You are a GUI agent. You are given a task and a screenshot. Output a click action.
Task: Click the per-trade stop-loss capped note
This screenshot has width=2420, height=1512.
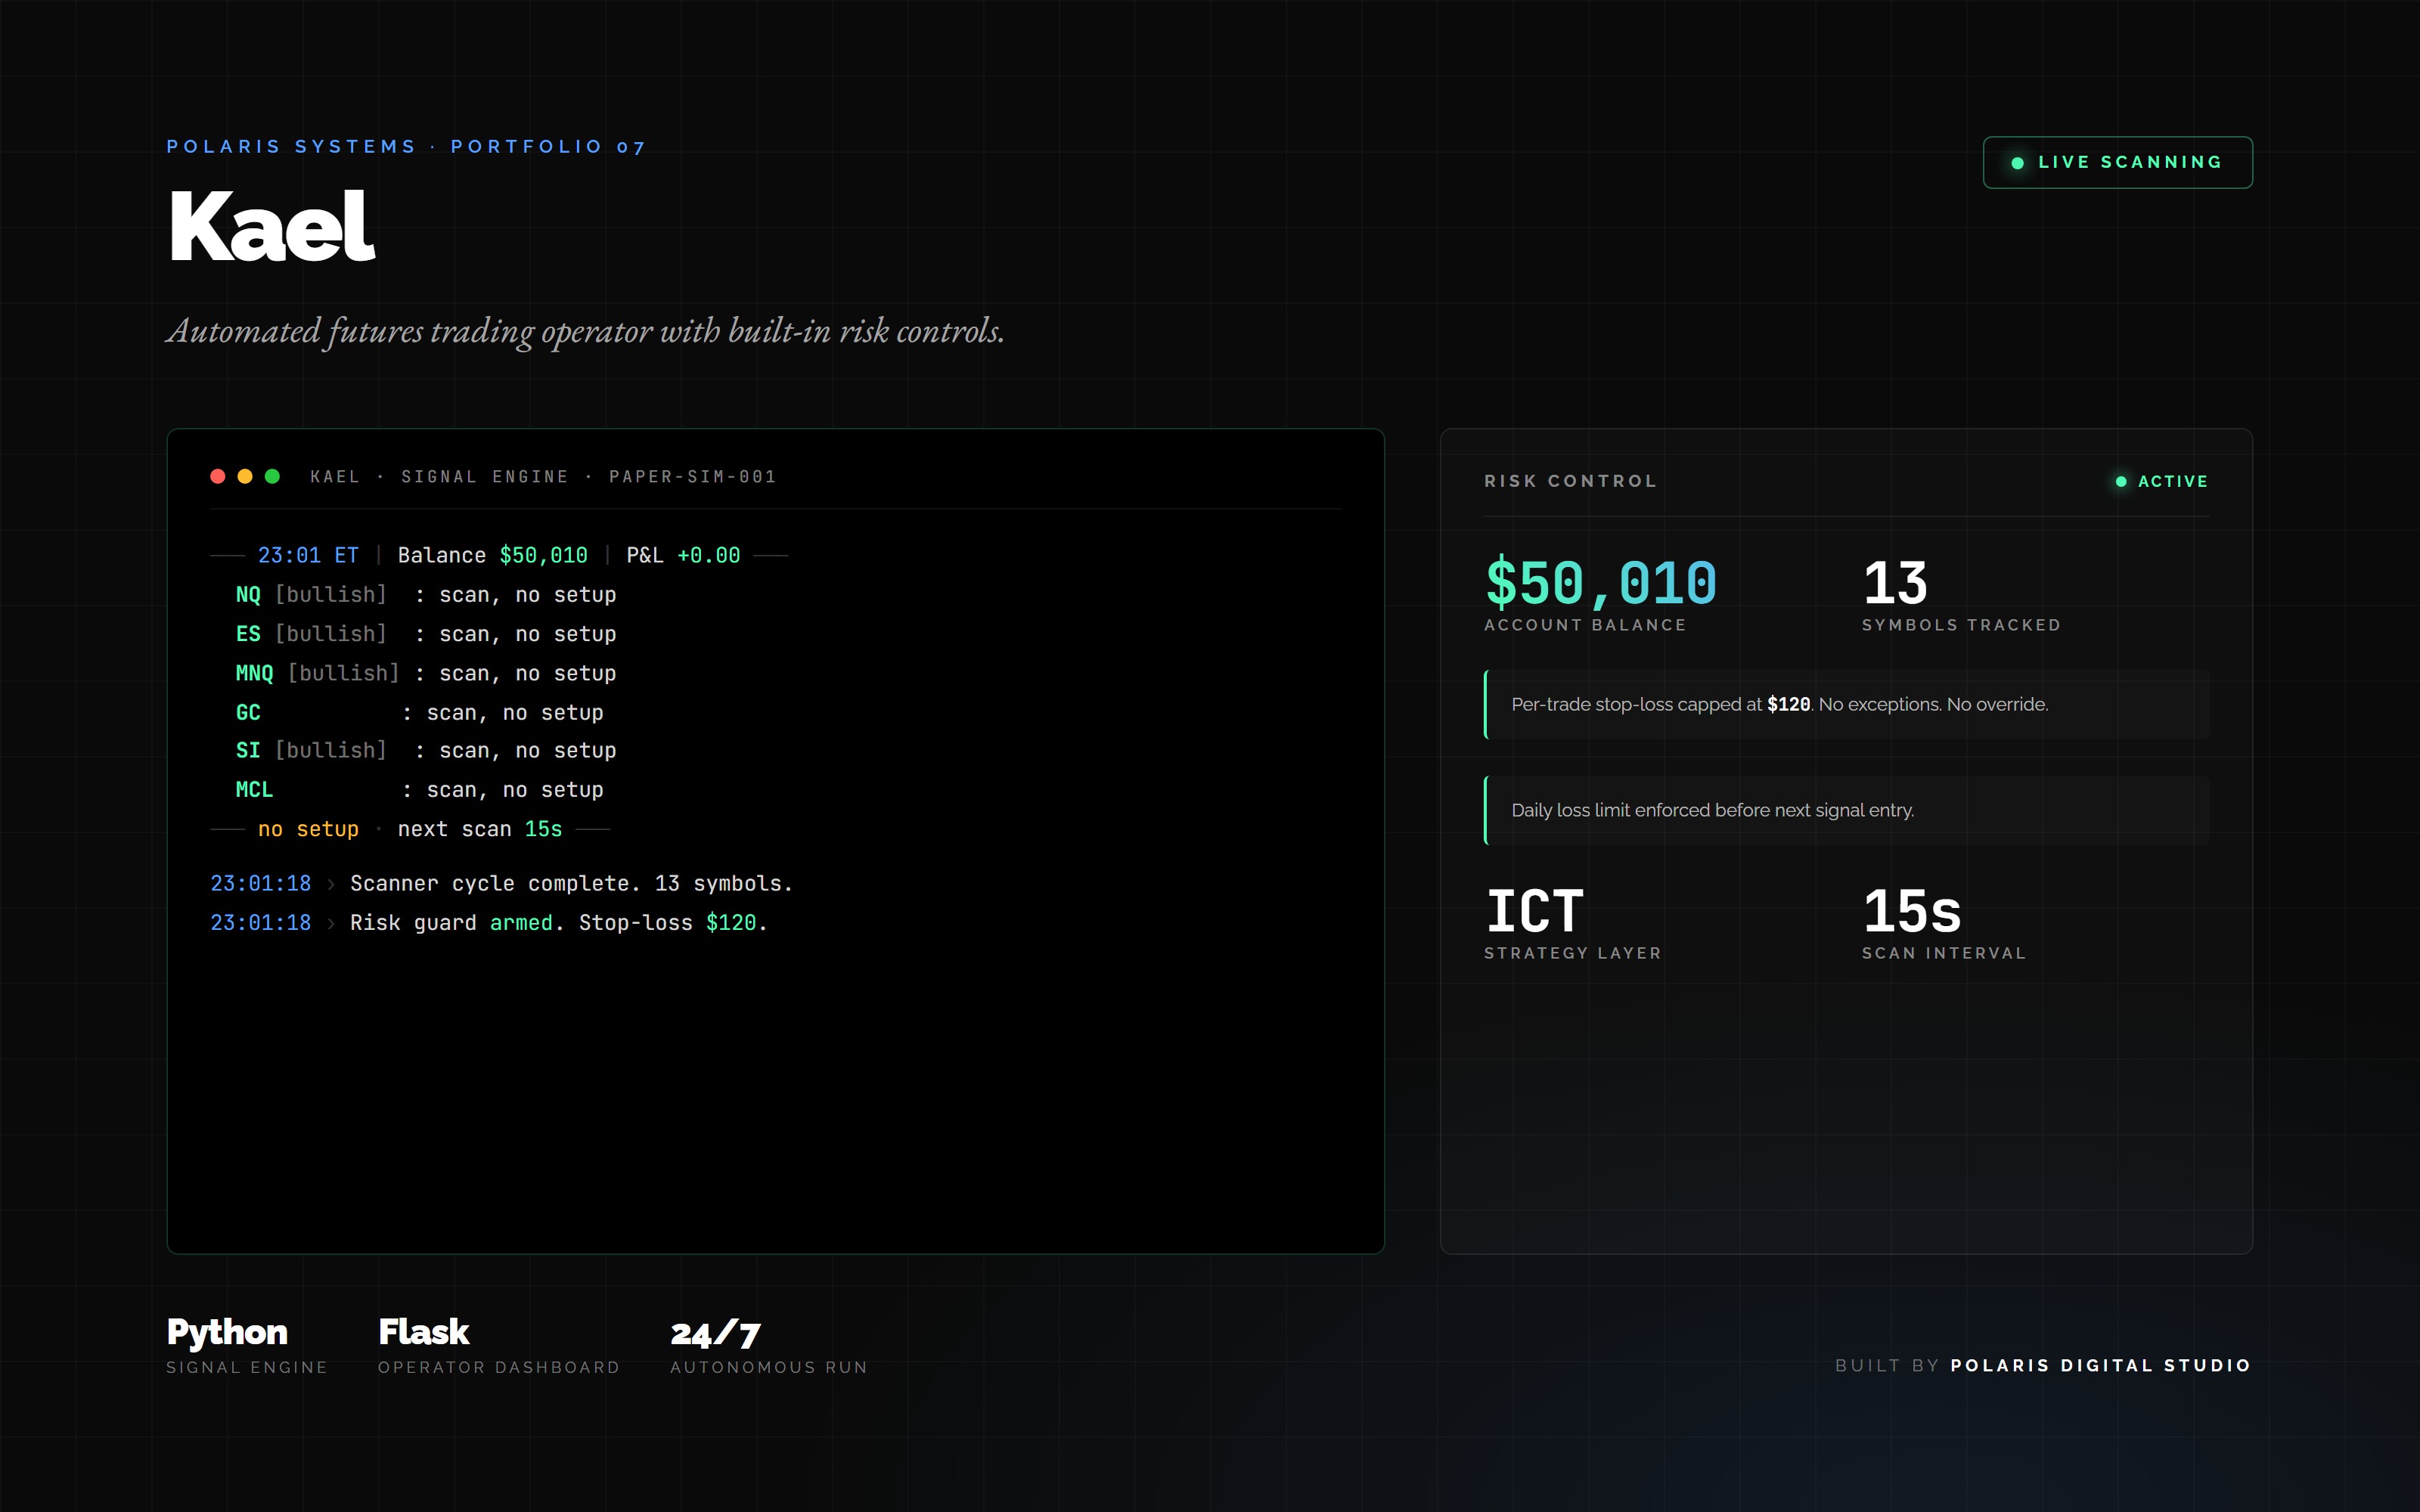(1846, 705)
